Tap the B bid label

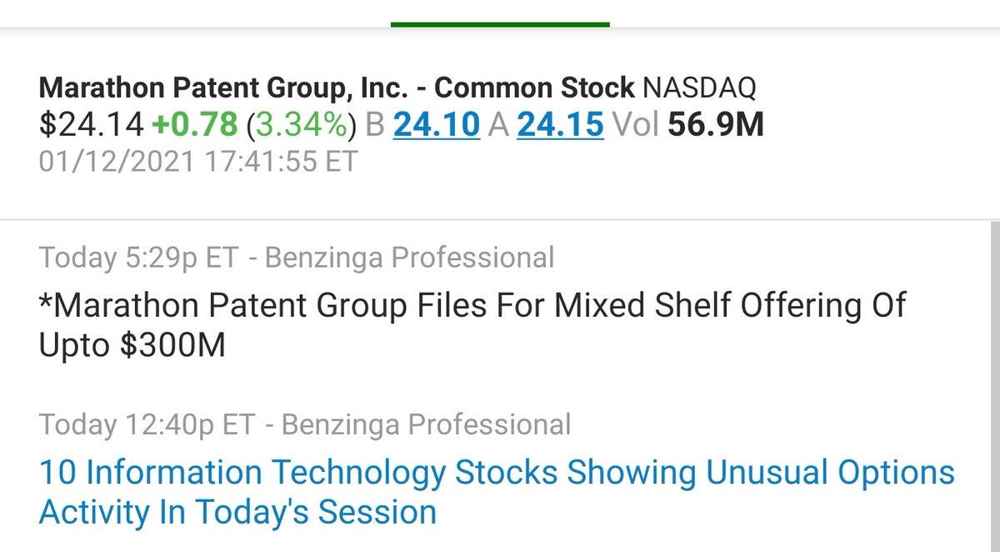coord(375,124)
